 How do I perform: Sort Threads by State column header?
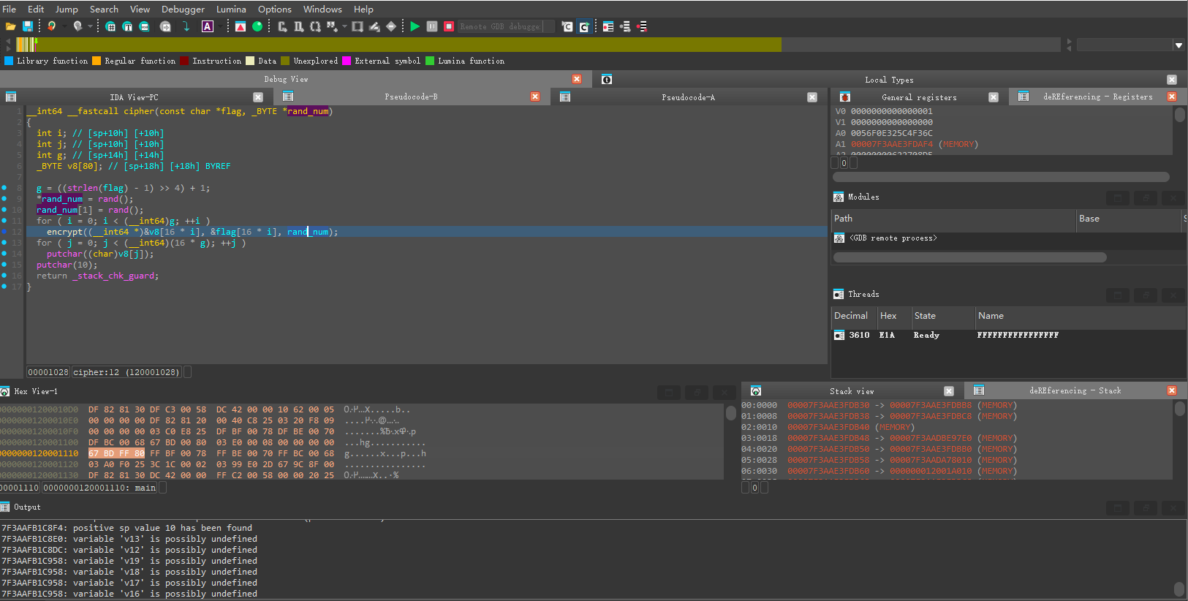(x=943, y=316)
